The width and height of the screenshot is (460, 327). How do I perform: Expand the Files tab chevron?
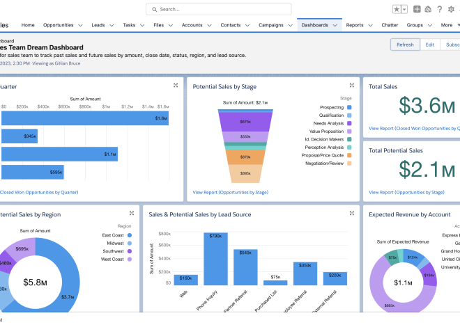click(x=171, y=26)
